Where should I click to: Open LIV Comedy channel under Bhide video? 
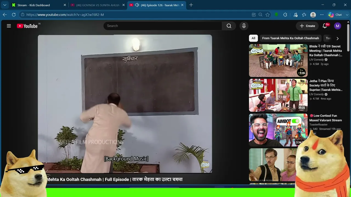(316, 60)
